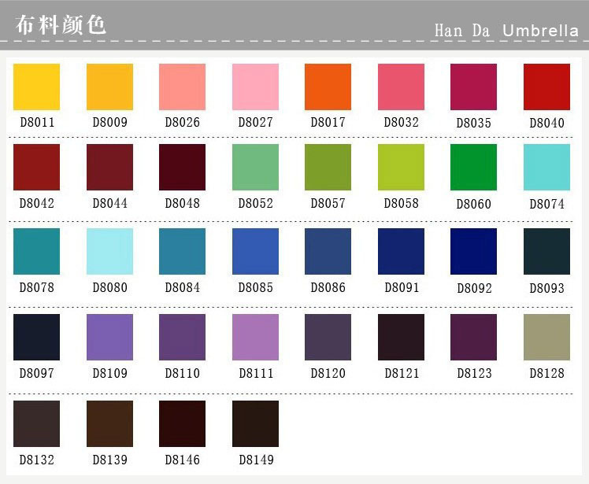Select the bright green D8060 swatch

[474, 167]
